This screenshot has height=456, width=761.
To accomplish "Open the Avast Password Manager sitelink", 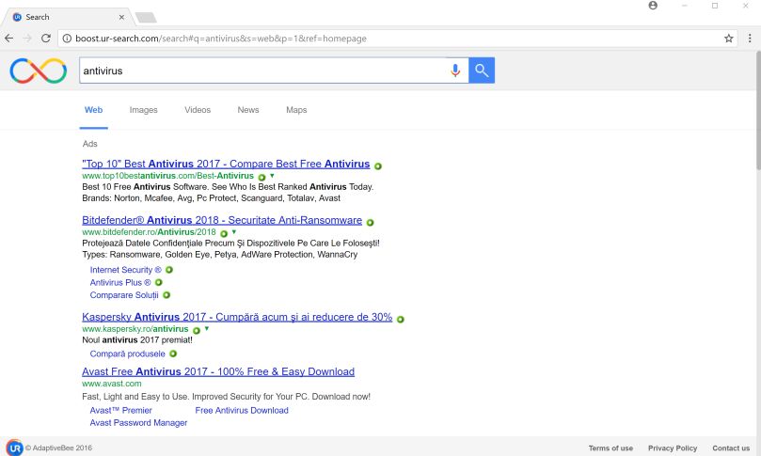I will point(138,423).
